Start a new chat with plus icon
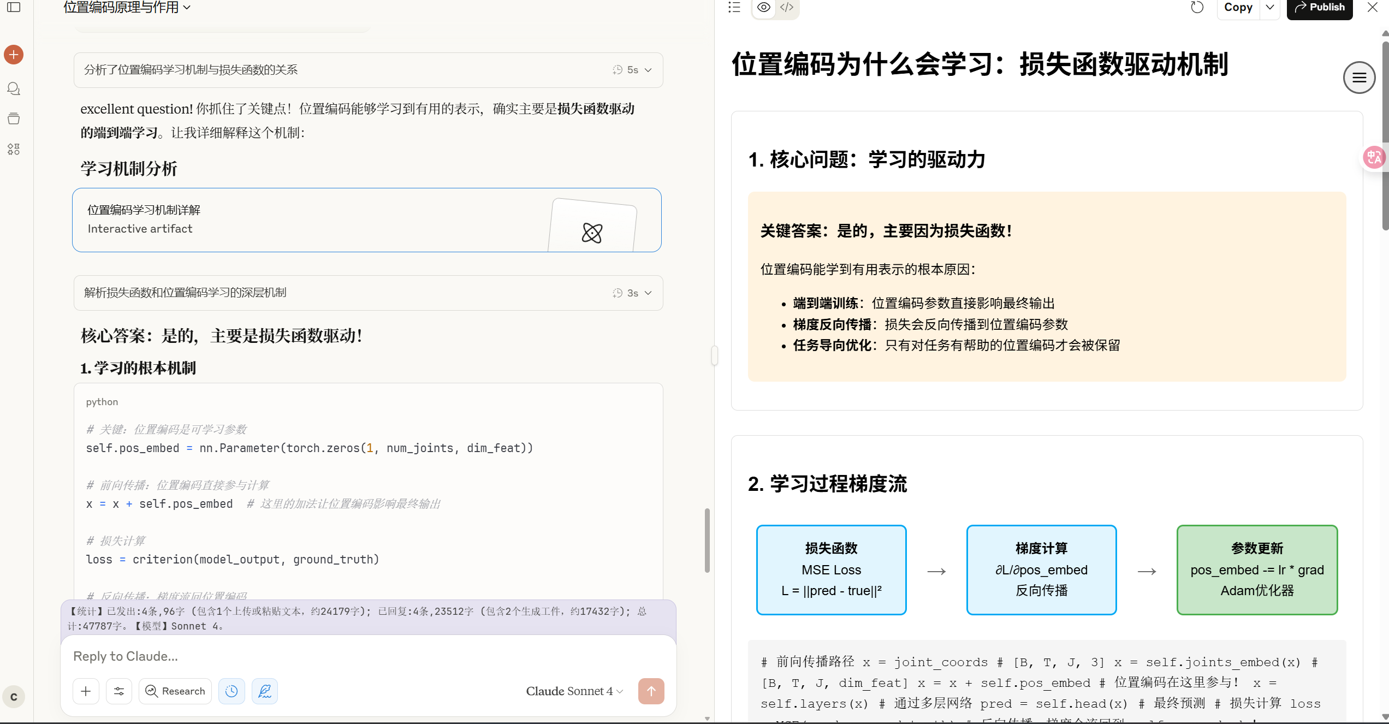Viewport: 1389px width, 724px height. pyautogui.click(x=14, y=55)
